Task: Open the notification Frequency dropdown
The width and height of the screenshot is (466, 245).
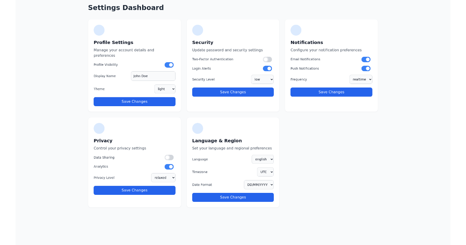Action: 361,79
